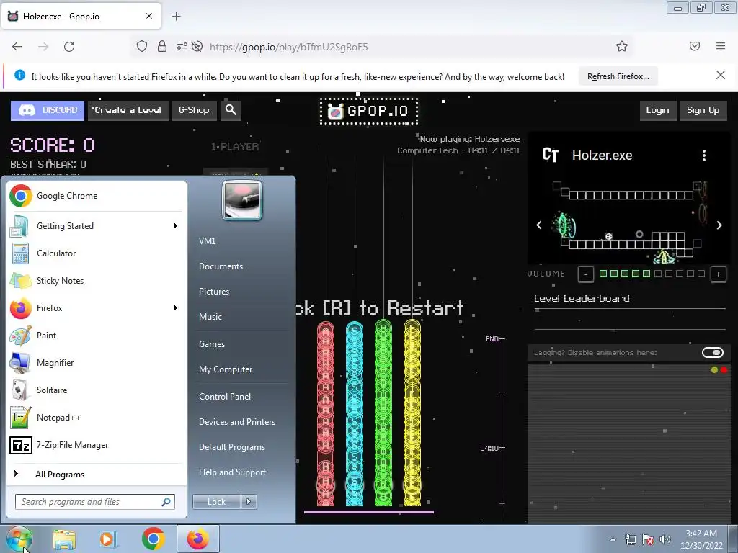Click the taskbar clock and date

click(701, 539)
